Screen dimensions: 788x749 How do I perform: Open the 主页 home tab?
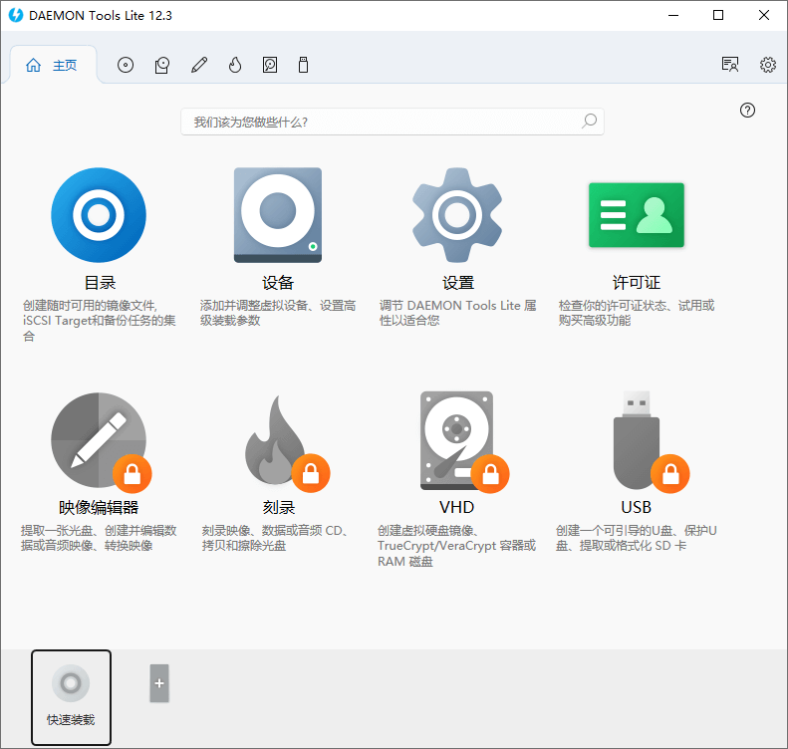click(52, 66)
